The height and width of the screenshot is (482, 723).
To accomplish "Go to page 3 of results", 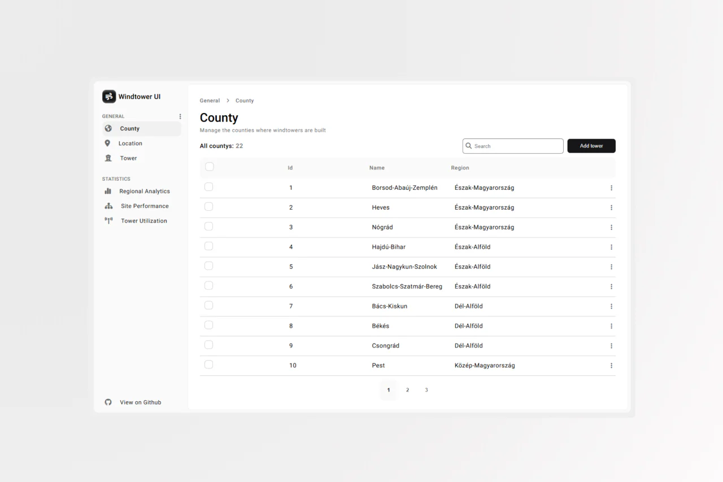I will [x=426, y=390].
